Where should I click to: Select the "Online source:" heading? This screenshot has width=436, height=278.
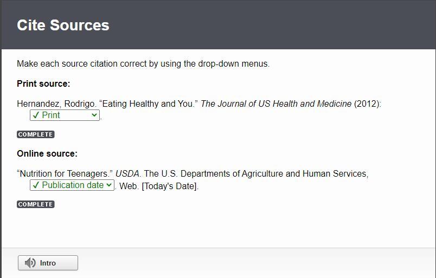point(47,153)
